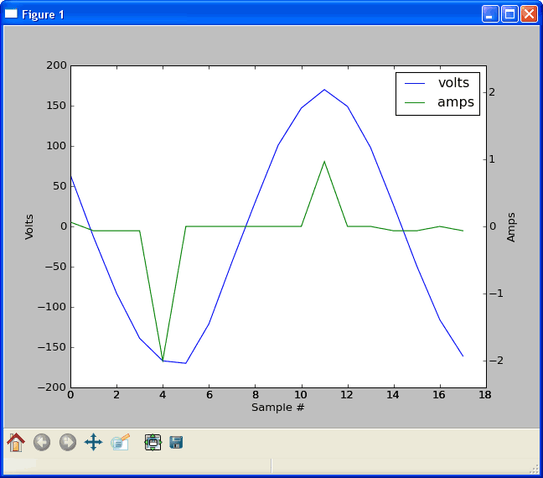543x478 pixels.
Task: Click the green amps line swatch in legend
Action: (x=415, y=102)
